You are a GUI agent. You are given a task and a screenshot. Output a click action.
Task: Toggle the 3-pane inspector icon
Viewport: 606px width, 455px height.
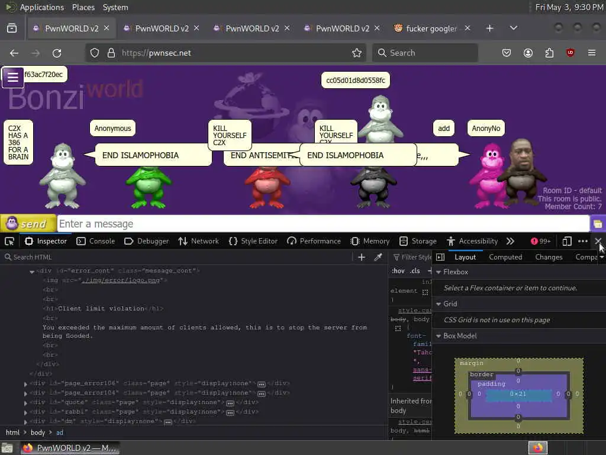[440, 257]
